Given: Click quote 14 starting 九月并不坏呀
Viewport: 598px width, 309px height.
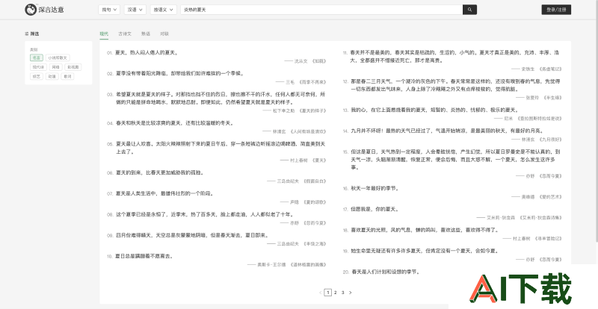Looking at the screenshot, I should coord(447,131).
